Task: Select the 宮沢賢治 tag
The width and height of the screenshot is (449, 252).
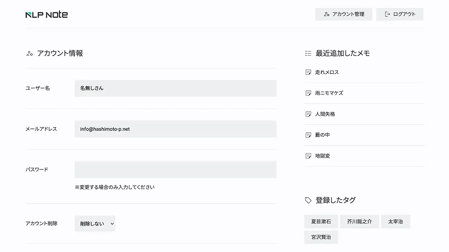Action: (x=321, y=237)
